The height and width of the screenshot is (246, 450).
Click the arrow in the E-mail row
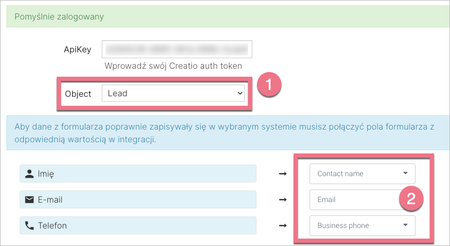tap(283, 199)
